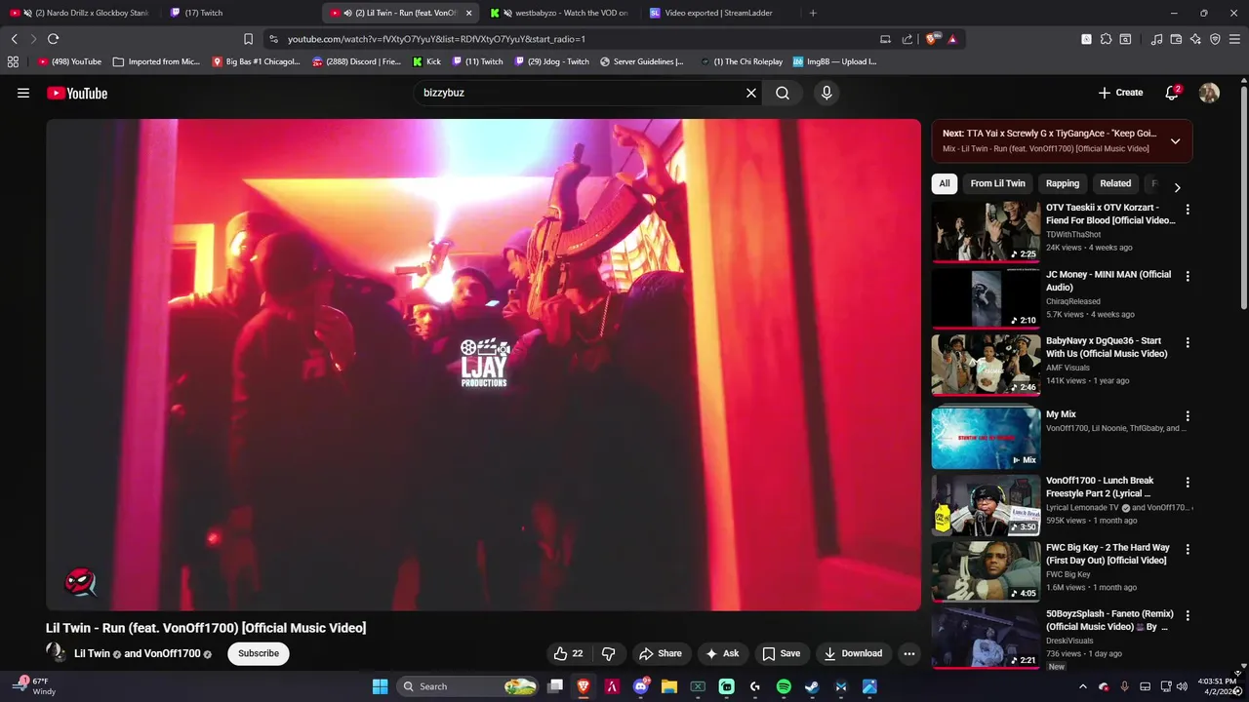Run search with the magnifier button
Viewport: 1249px width, 702px height.
click(x=783, y=93)
